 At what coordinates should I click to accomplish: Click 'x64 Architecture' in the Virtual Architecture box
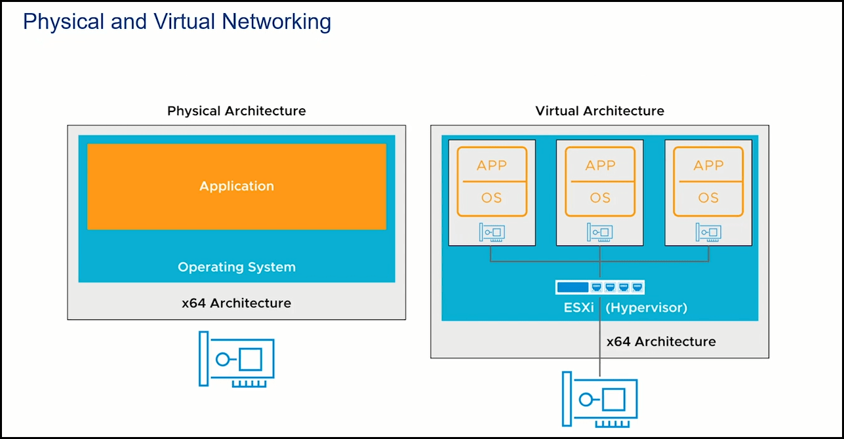(x=661, y=341)
